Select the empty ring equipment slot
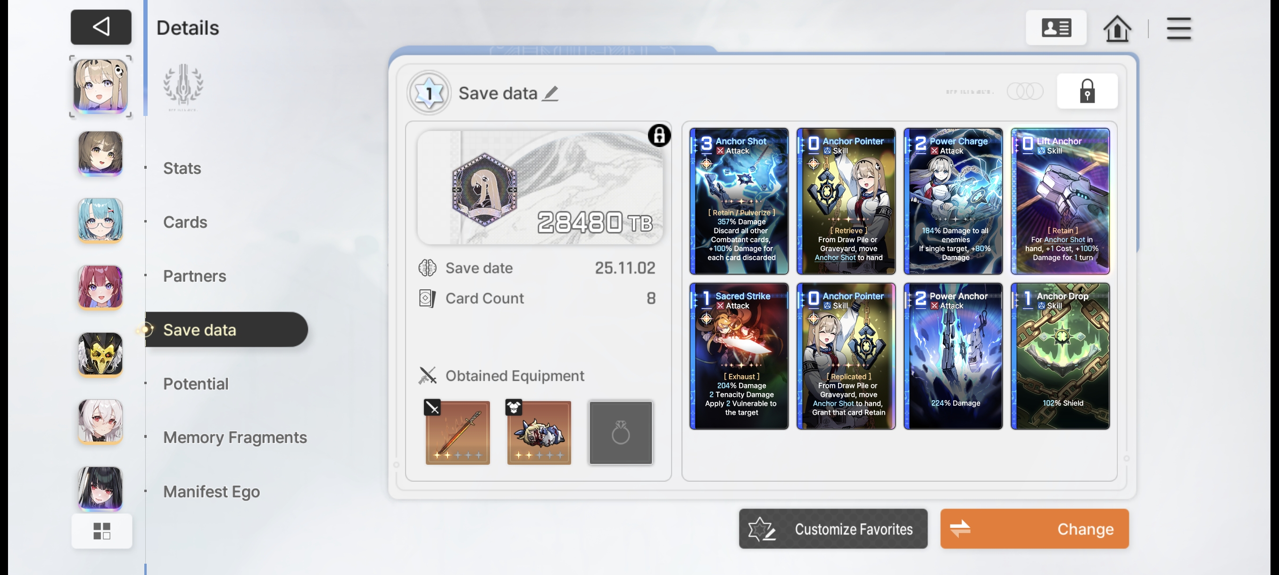 620,432
